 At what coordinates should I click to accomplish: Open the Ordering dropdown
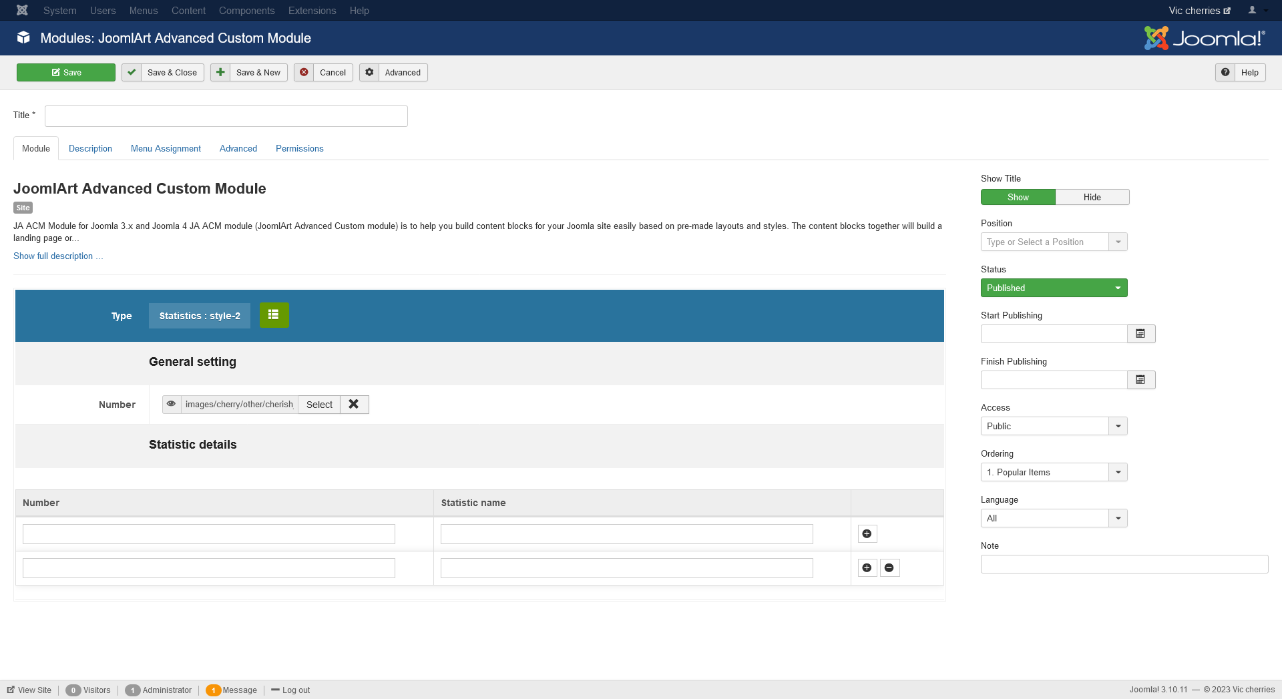pos(1054,472)
